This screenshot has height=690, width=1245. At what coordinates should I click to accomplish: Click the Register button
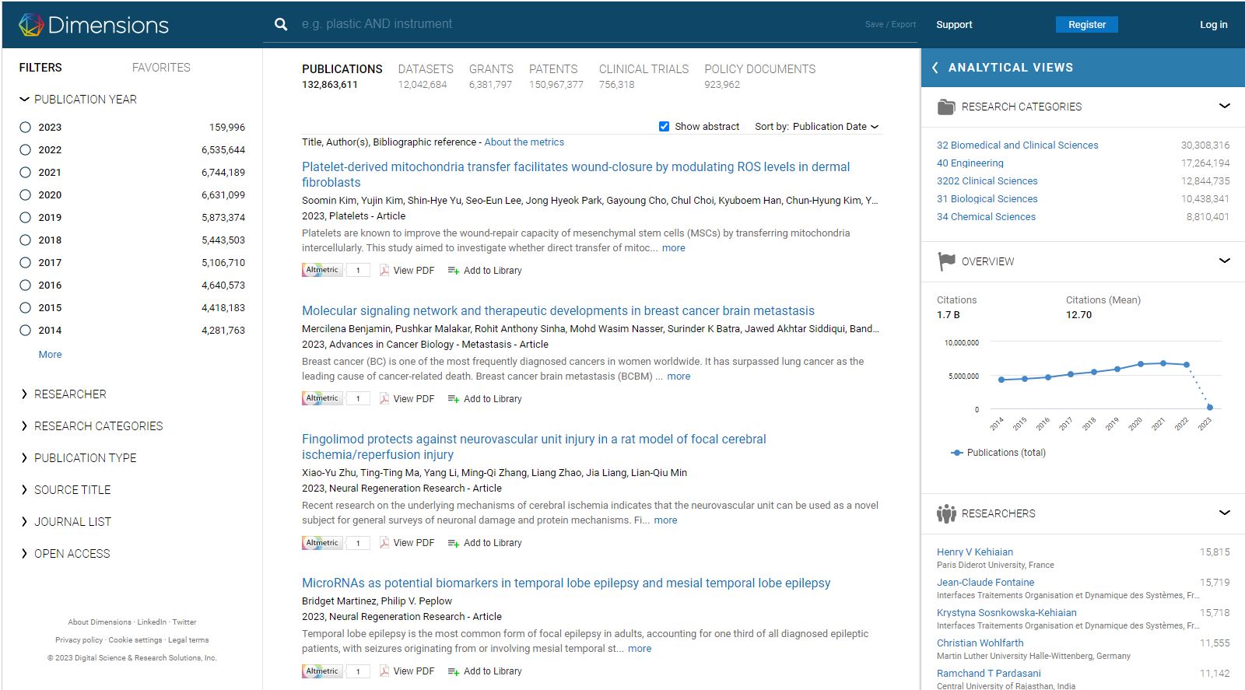click(1086, 25)
